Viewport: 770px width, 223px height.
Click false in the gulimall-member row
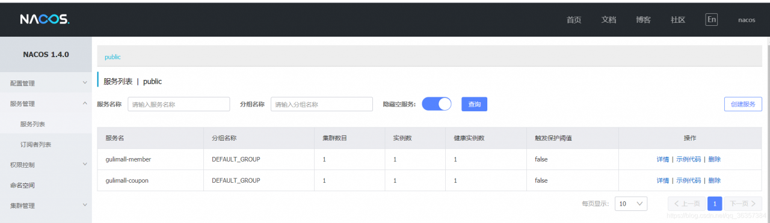pyautogui.click(x=541, y=159)
